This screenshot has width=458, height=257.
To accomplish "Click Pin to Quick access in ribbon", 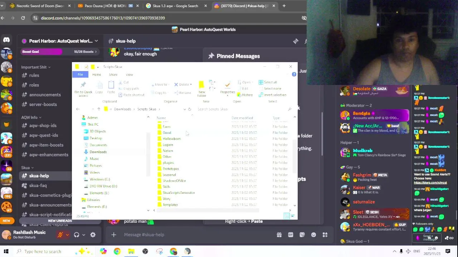I will 83,89.
